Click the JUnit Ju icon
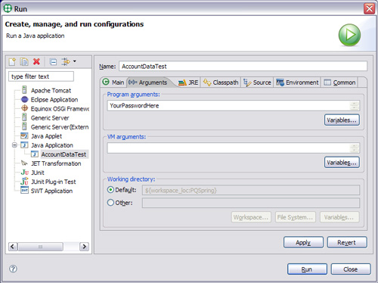Screen dimensions: 378x283 (x=25, y=173)
